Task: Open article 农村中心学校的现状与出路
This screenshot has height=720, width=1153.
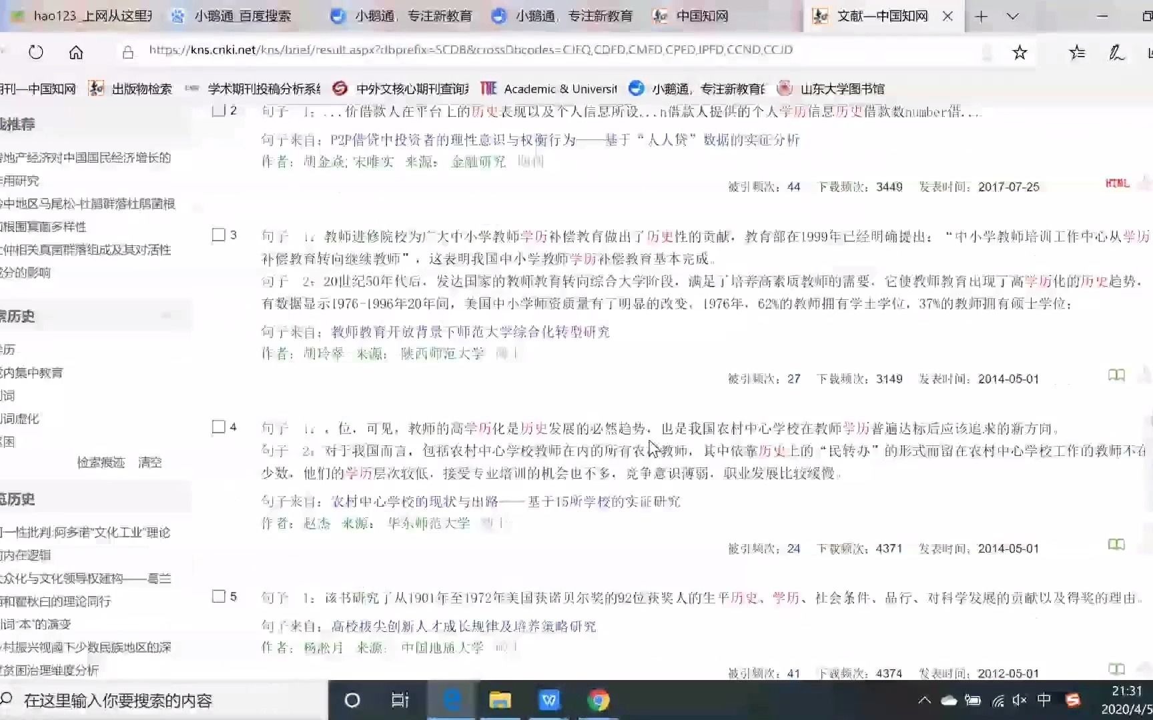Action: pos(506,501)
